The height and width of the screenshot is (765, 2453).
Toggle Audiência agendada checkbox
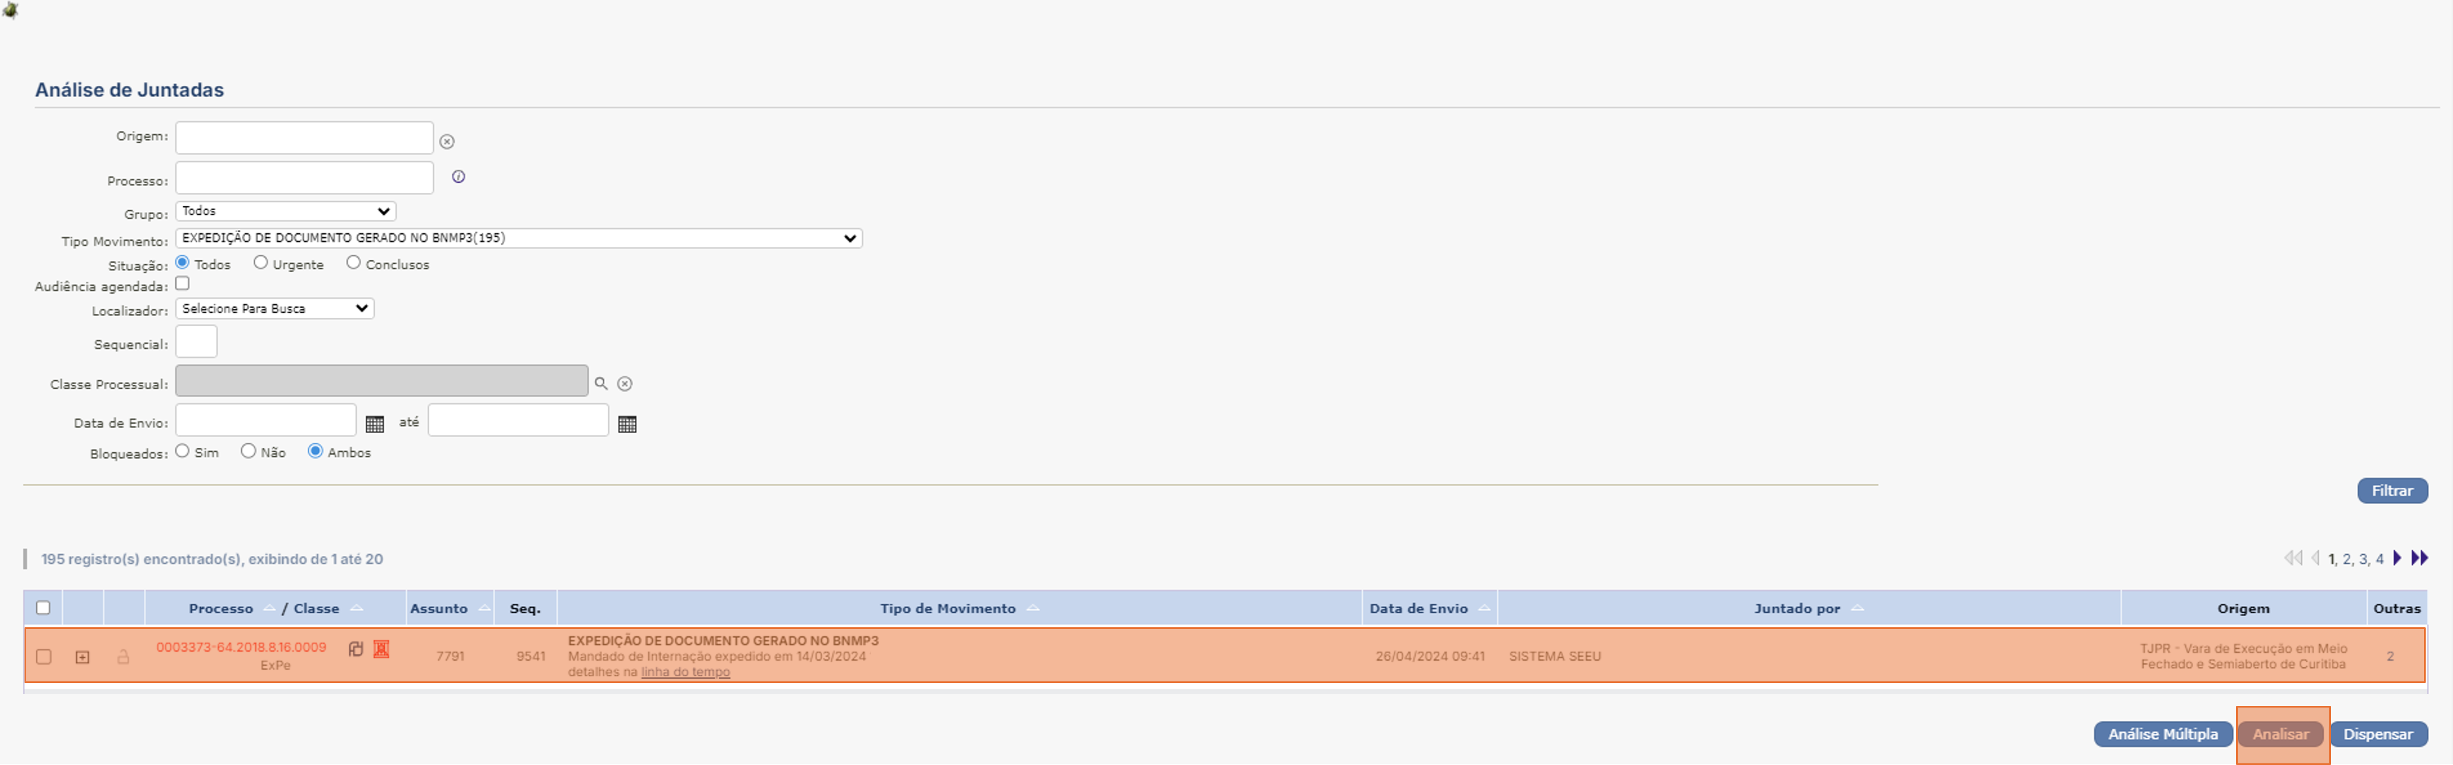183,284
